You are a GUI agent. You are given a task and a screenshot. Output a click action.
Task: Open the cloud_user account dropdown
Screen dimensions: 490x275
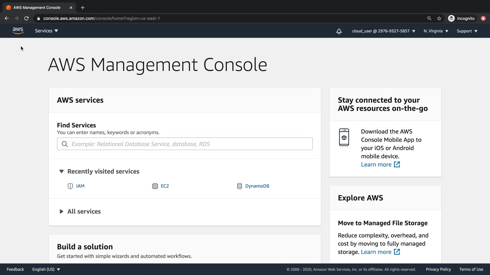pyautogui.click(x=384, y=31)
